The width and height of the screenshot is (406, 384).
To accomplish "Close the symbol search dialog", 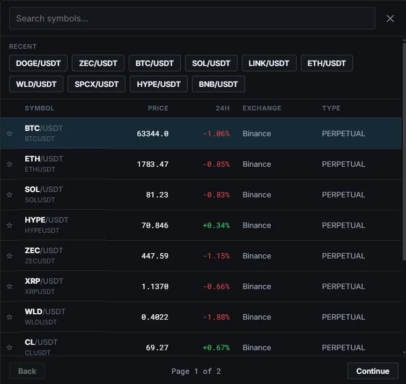I will pyautogui.click(x=390, y=18).
